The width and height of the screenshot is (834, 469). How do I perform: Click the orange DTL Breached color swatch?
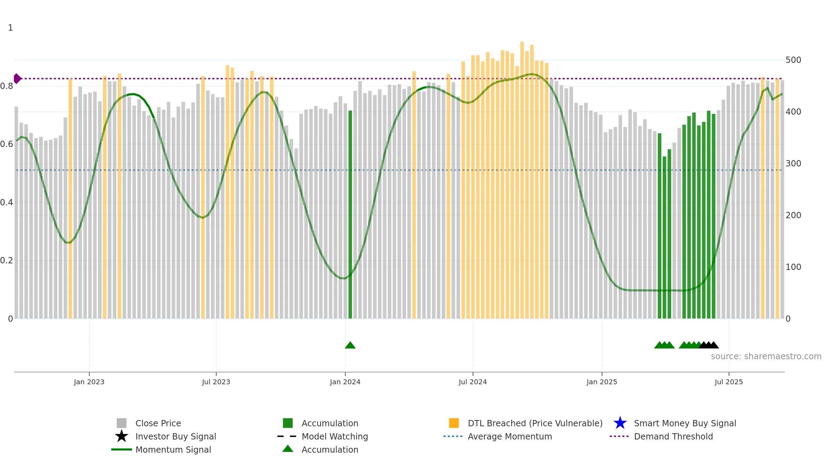(454, 423)
